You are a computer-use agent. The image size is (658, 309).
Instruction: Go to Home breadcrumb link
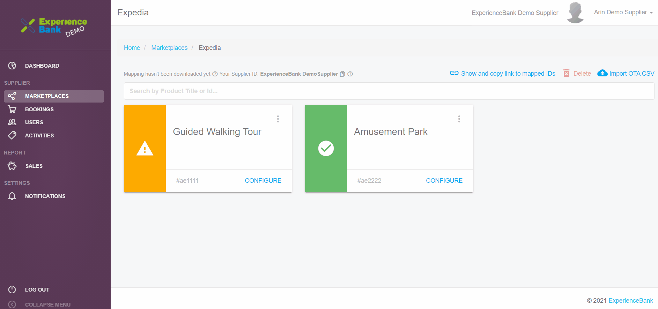pos(132,48)
